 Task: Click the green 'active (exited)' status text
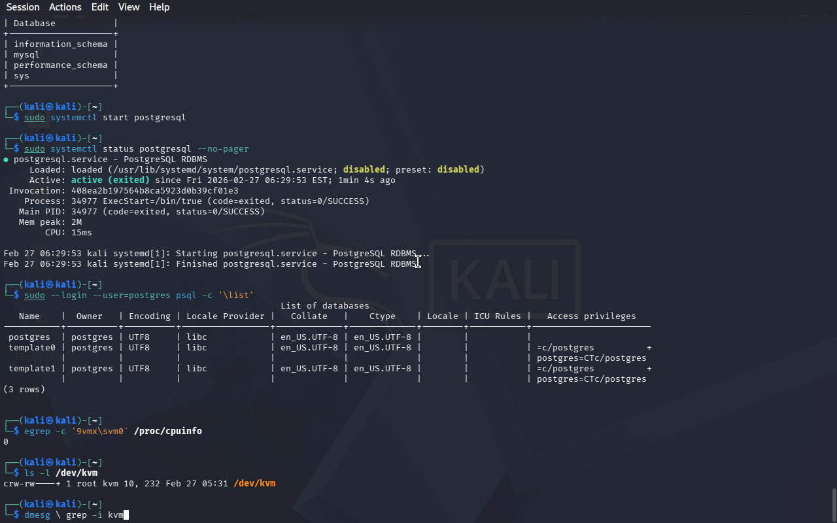110,180
